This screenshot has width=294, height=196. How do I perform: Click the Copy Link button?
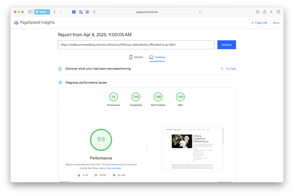pos(259,22)
